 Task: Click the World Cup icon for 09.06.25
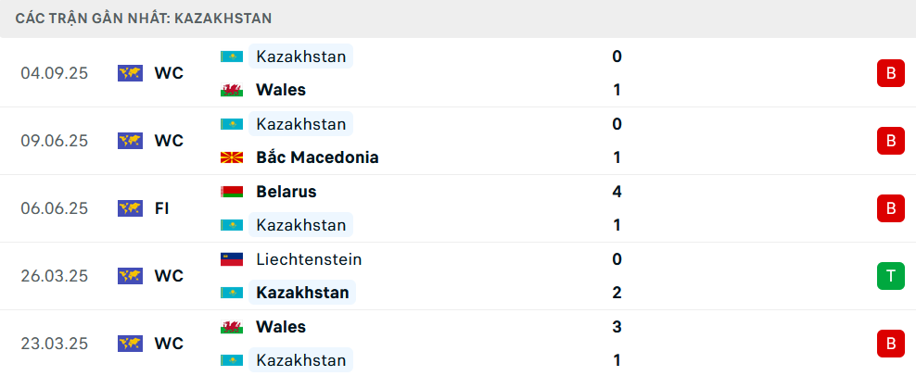pyautogui.click(x=130, y=141)
